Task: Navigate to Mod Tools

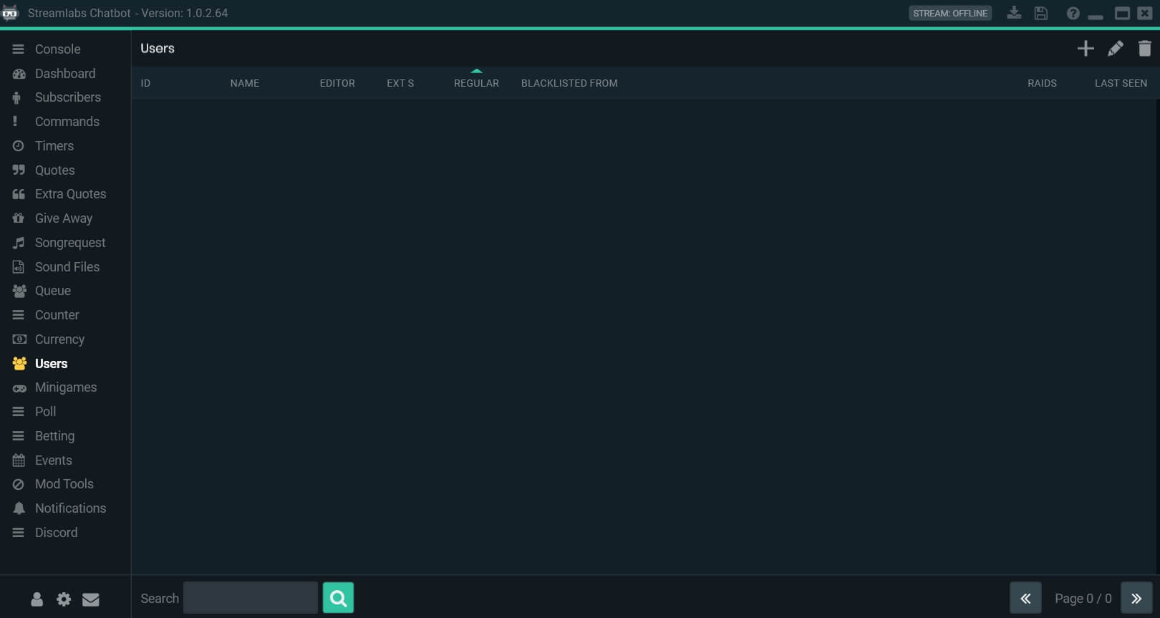Action: [64, 484]
